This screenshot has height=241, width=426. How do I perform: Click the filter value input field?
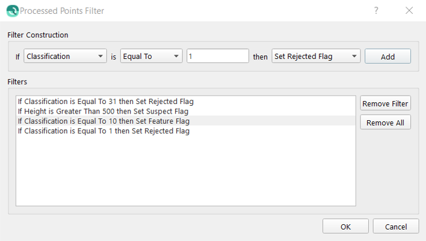pyautogui.click(x=218, y=56)
